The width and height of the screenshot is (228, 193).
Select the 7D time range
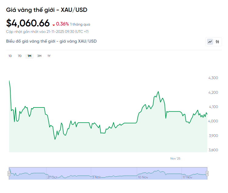point(20,56)
